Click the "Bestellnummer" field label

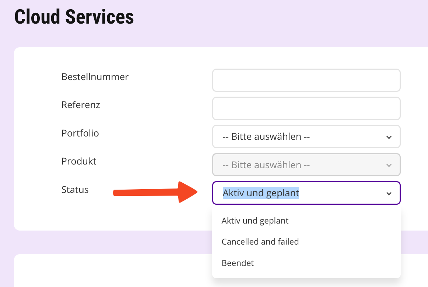[95, 77]
